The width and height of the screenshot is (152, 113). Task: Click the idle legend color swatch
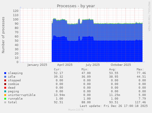click(x=5, y=77)
